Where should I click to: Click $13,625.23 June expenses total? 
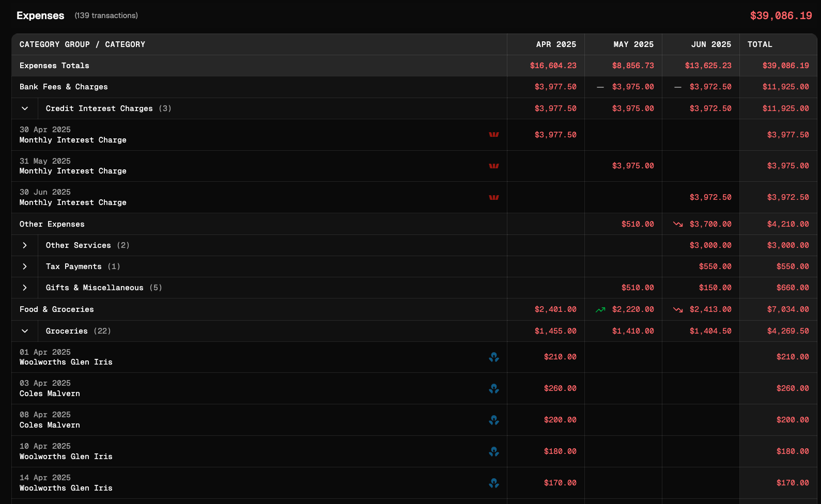tap(708, 66)
